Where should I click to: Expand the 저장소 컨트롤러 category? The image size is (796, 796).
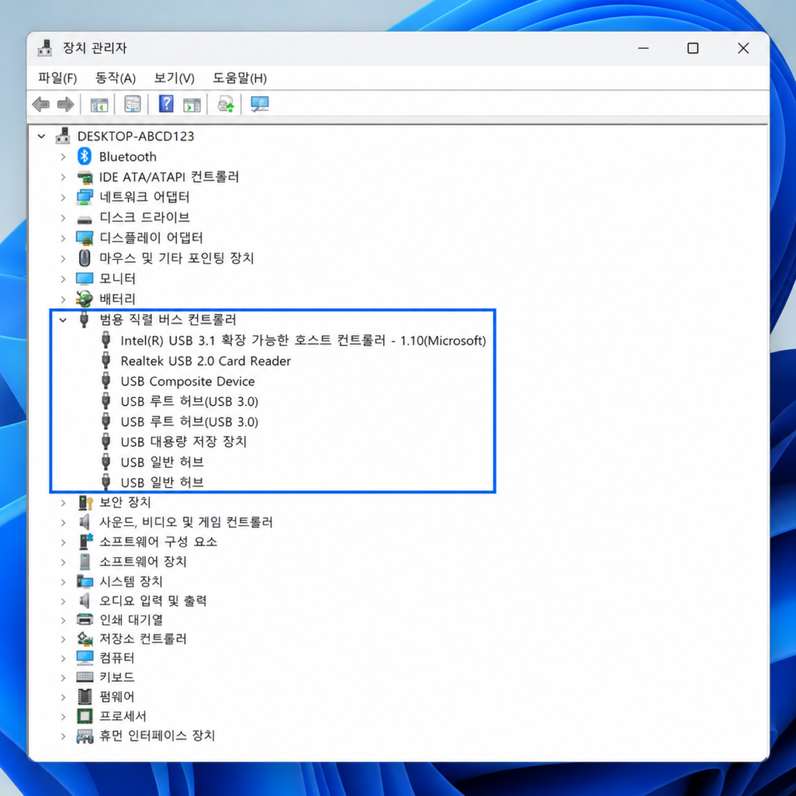(x=63, y=639)
